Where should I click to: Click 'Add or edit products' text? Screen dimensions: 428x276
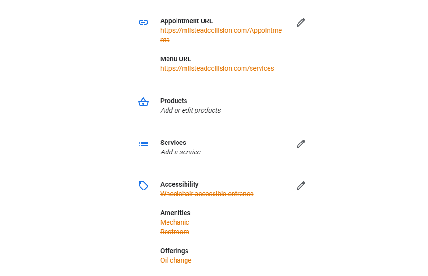[190, 110]
